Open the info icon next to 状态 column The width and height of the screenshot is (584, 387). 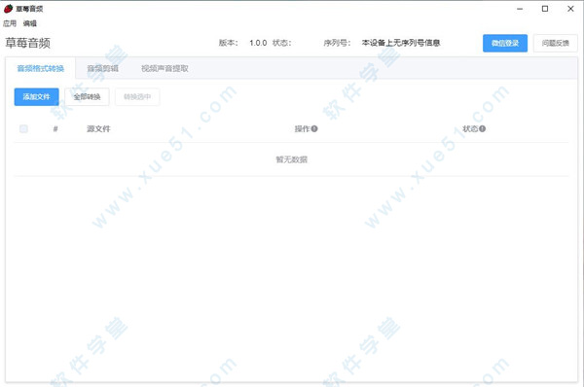click(x=483, y=128)
